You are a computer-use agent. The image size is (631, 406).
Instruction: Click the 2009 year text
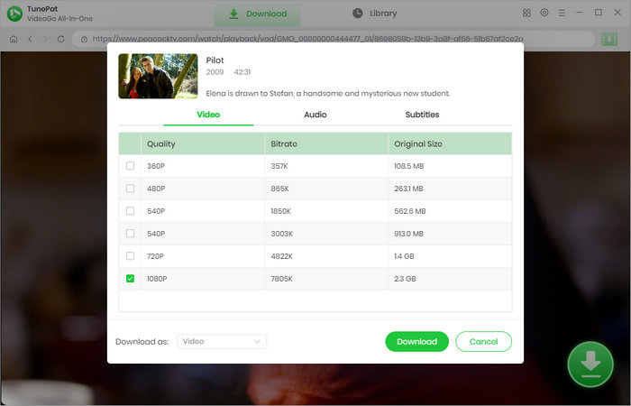[215, 72]
